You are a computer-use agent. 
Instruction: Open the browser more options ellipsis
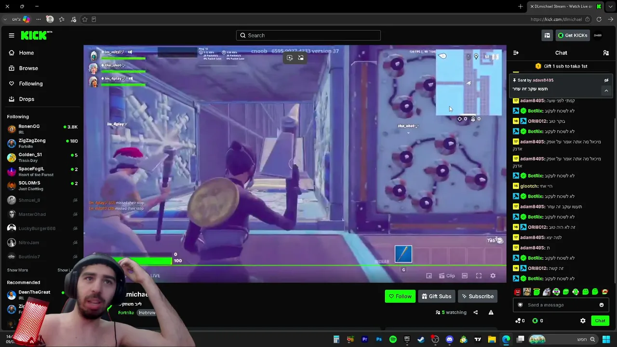(x=38, y=19)
